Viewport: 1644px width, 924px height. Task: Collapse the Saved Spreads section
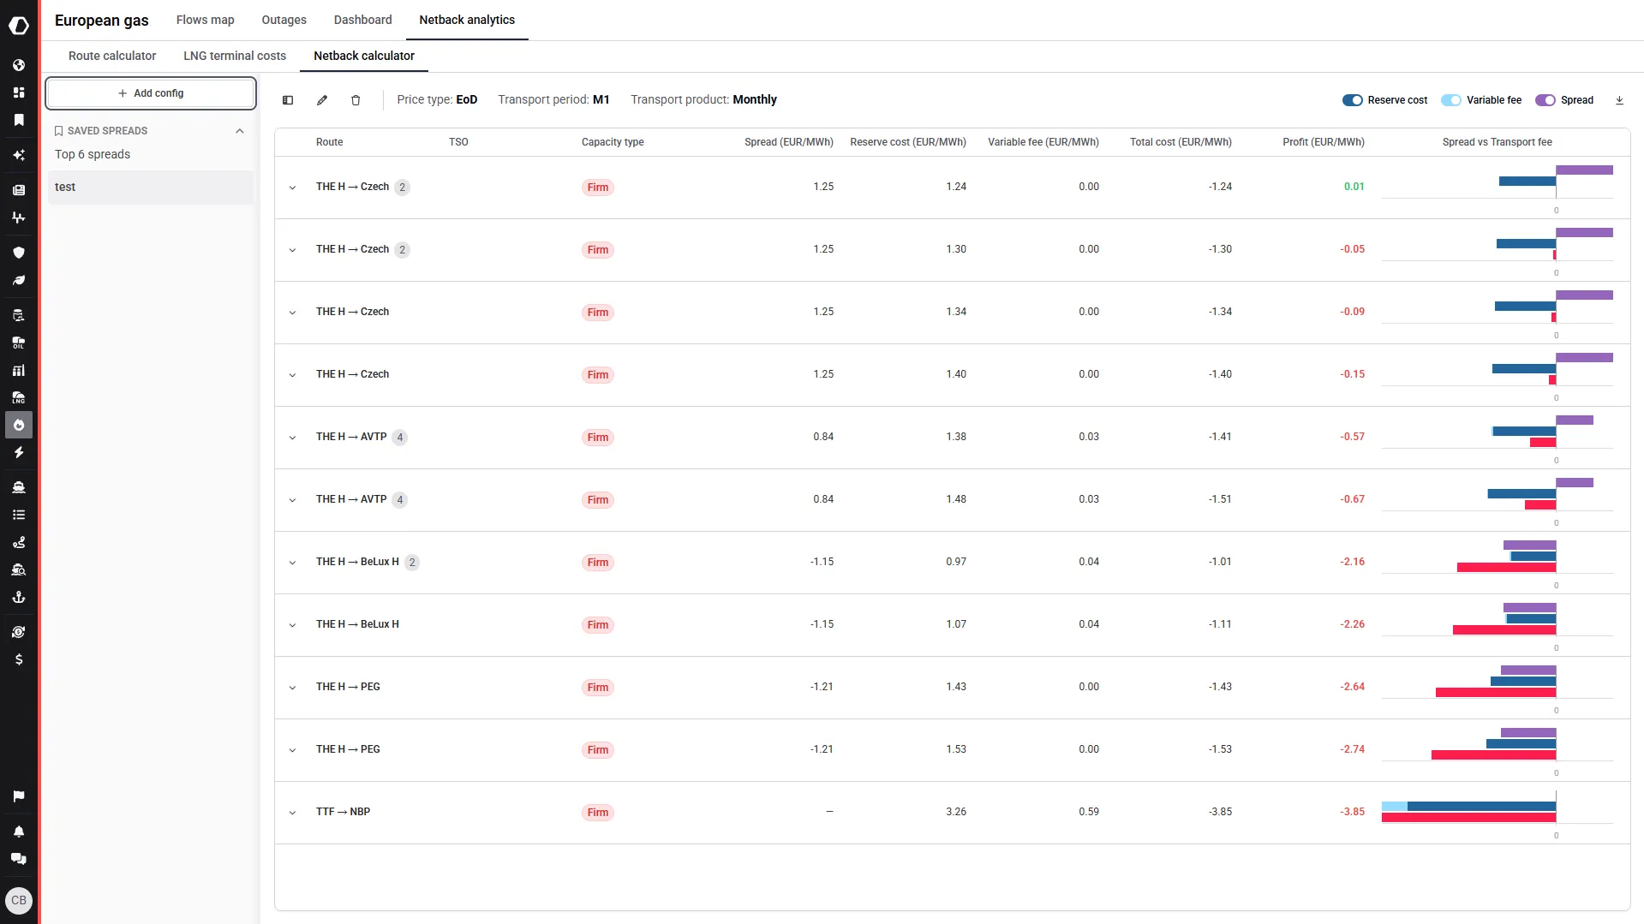tap(240, 131)
